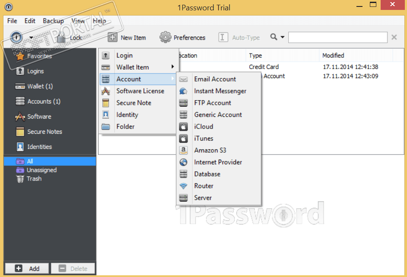Click the Internet Provider globe icon

click(184, 162)
